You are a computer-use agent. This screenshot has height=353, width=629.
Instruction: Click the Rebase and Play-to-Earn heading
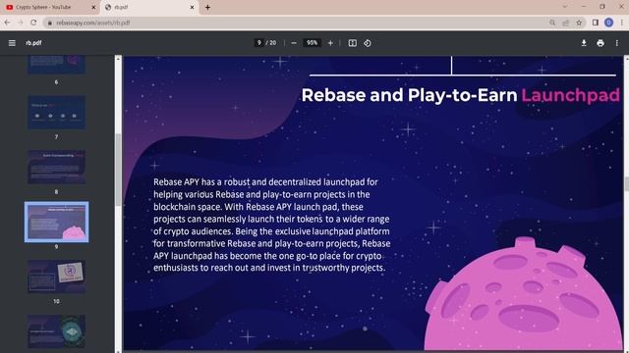pos(461,95)
